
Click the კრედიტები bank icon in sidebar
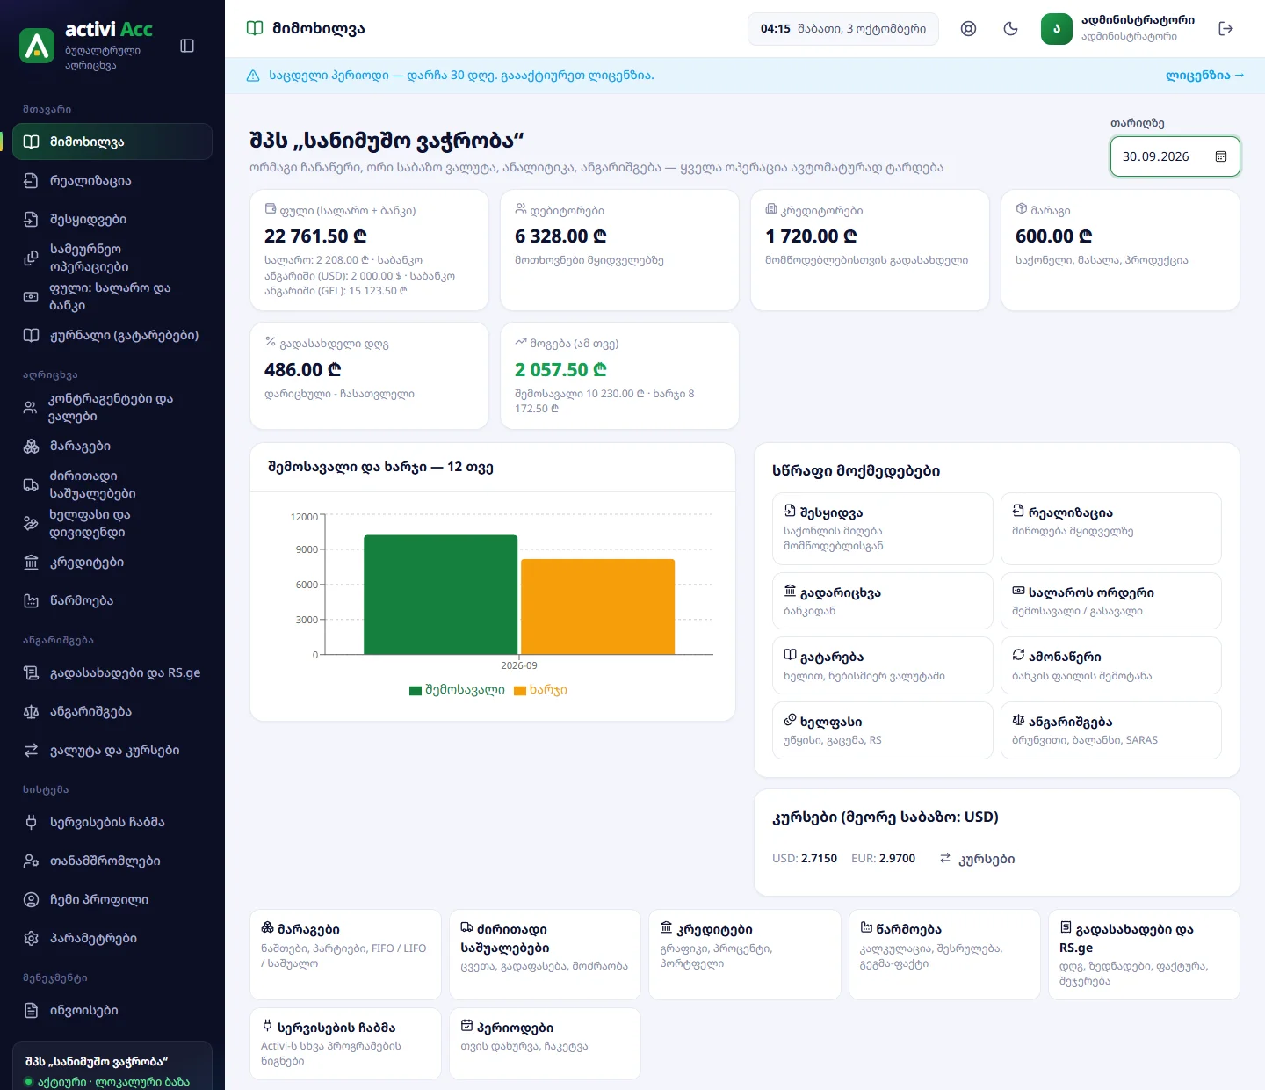pos(31,562)
